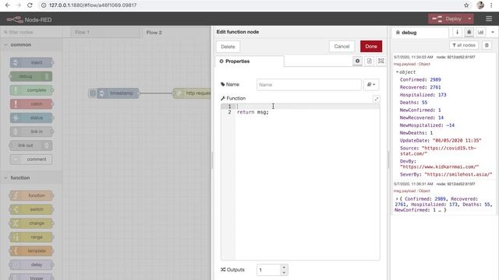Click the Name input field
The height and width of the screenshot is (280, 499).
(309, 85)
